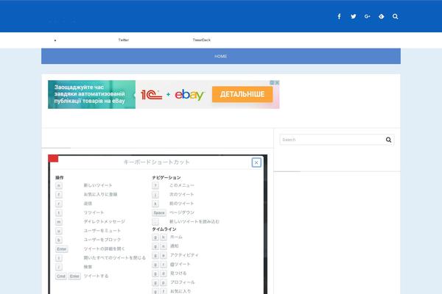The image size is (442, 294).
Task: Open the keyboard shortcuts thumbnail image
Action: 158,224
